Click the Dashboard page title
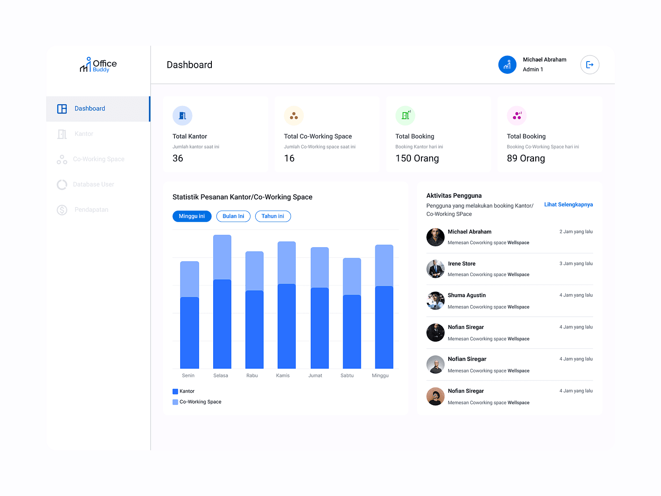The image size is (661, 496). (x=189, y=65)
